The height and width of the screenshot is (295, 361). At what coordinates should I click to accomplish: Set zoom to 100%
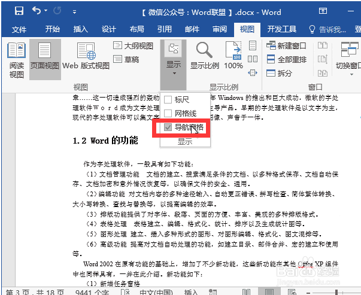(233, 56)
